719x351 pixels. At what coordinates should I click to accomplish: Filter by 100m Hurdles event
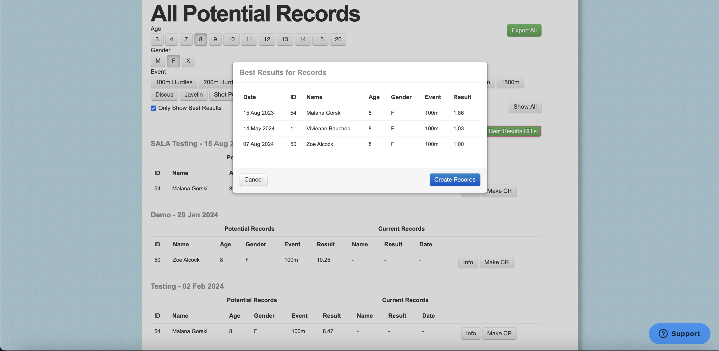[174, 82]
